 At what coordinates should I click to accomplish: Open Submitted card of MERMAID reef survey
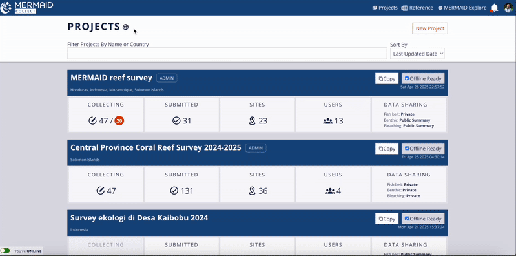point(181,114)
